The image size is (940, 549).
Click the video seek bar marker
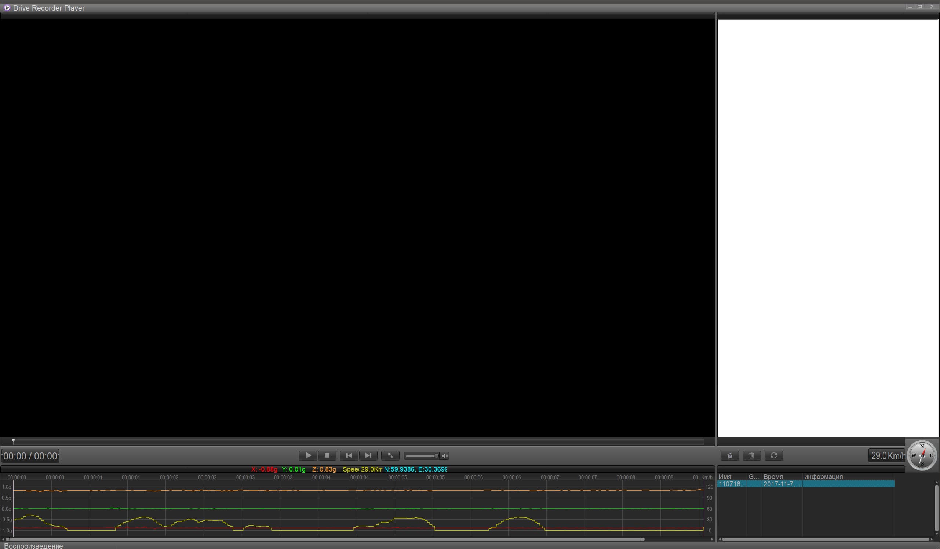pyautogui.click(x=14, y=441)
